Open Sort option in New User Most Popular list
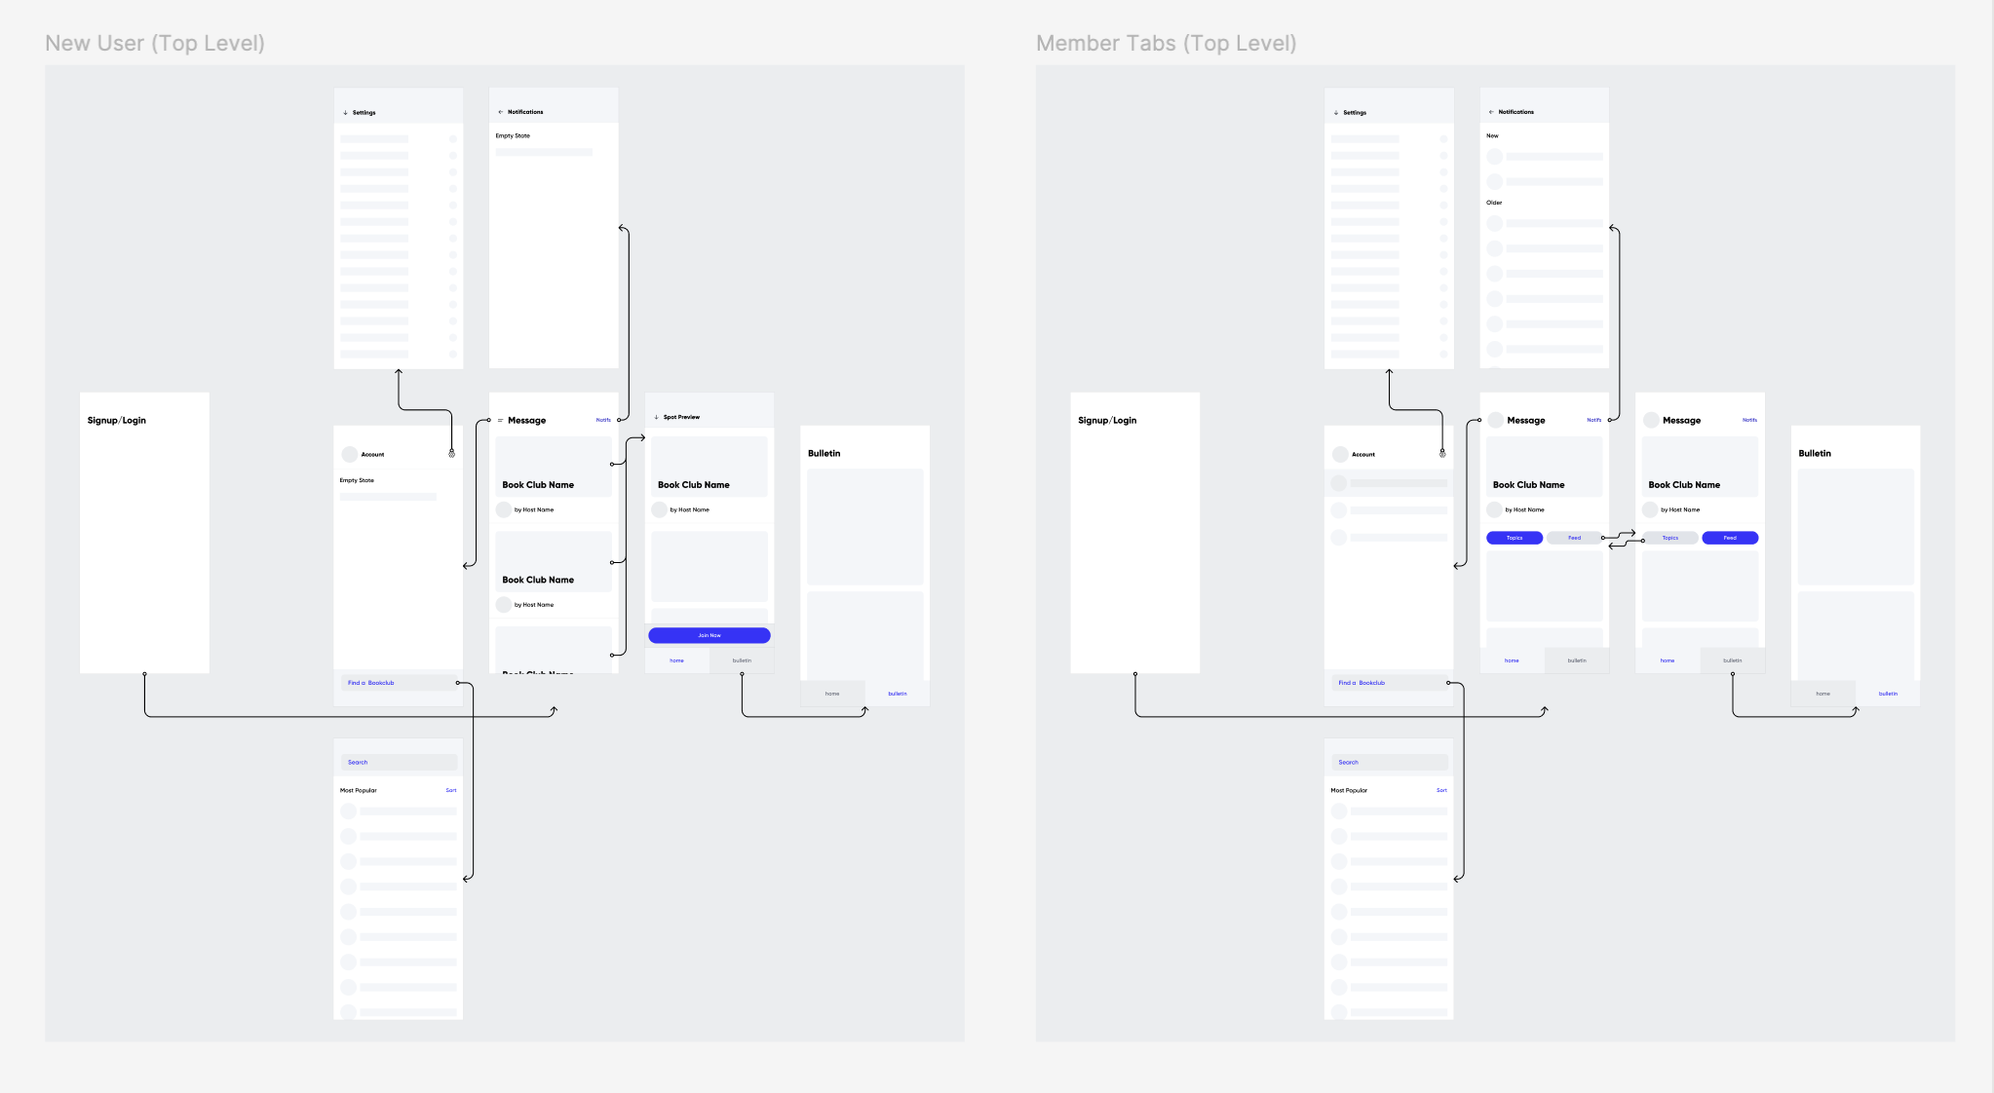Viewport: 1994px width, 1093px height. 450,790
